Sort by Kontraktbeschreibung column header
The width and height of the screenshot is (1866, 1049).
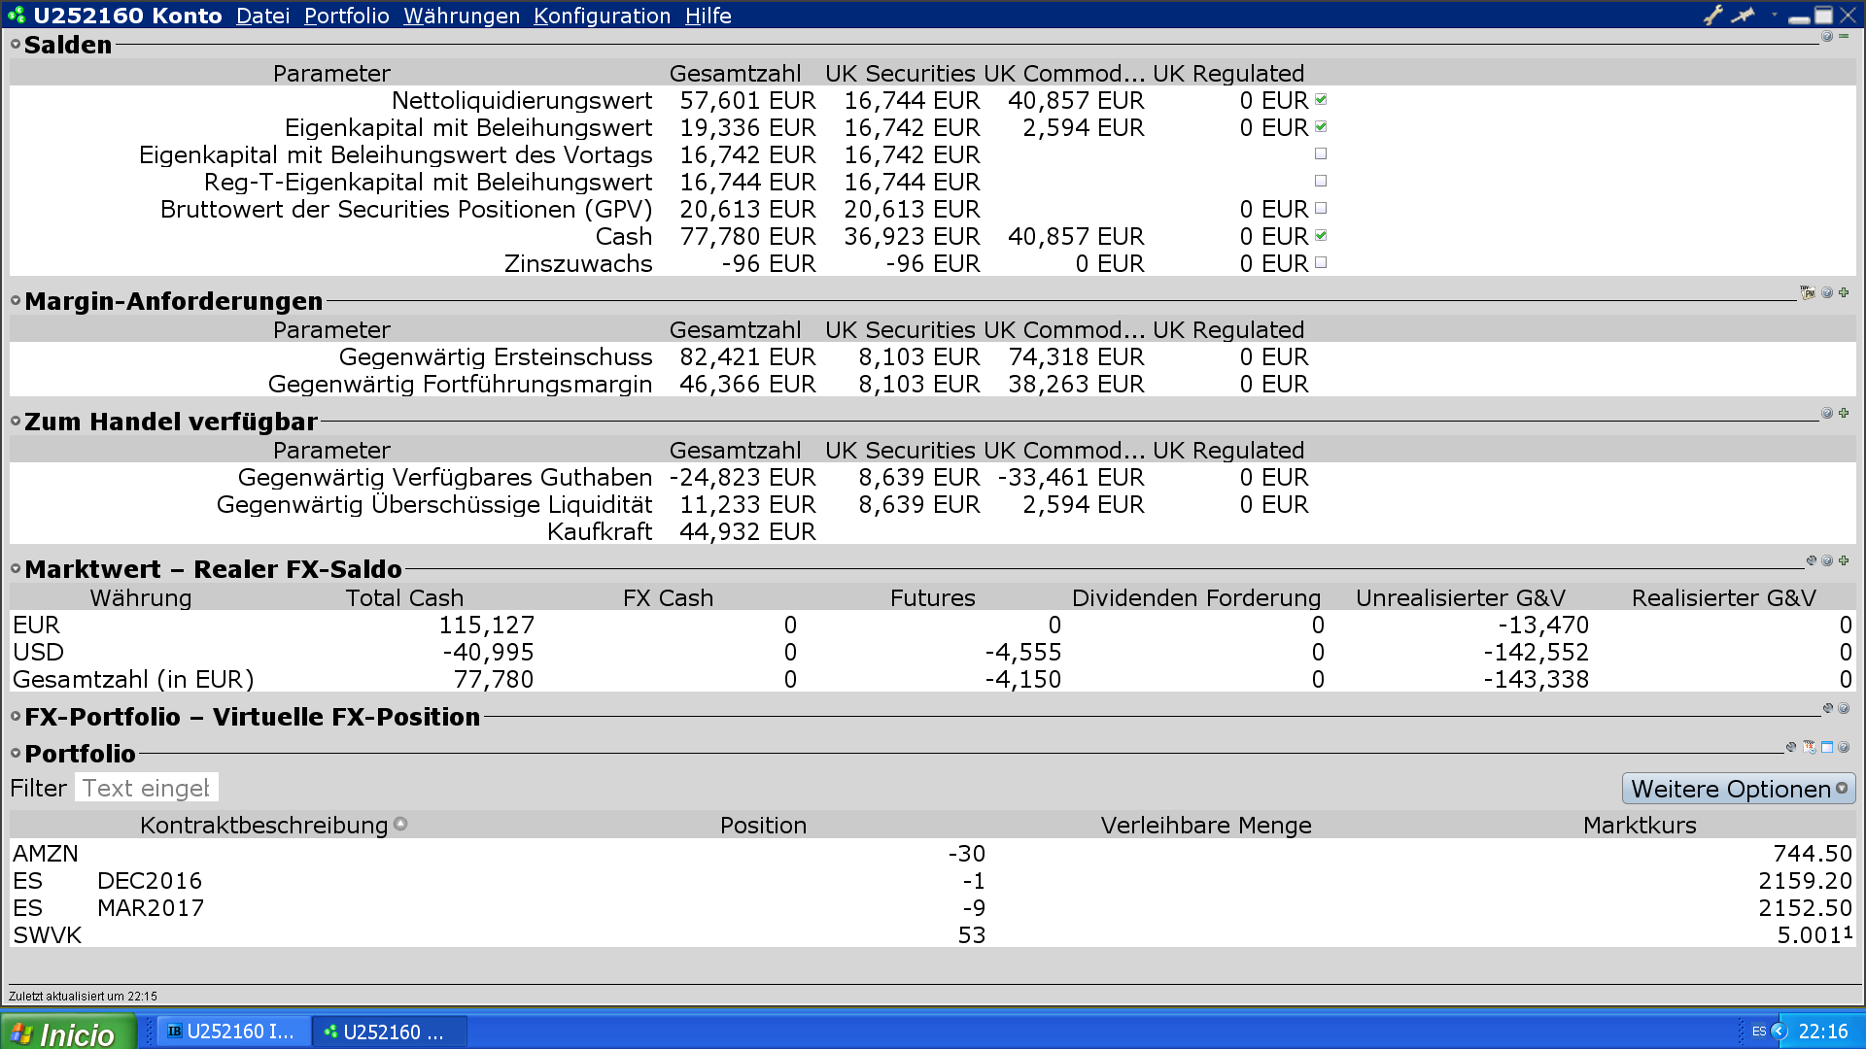[x=263, y=826]
